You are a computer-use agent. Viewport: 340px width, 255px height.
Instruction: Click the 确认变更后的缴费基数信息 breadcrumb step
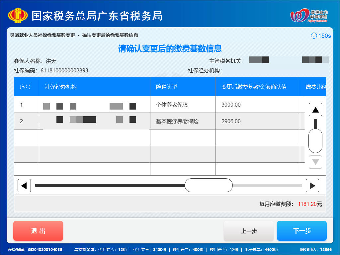[111, 35]
